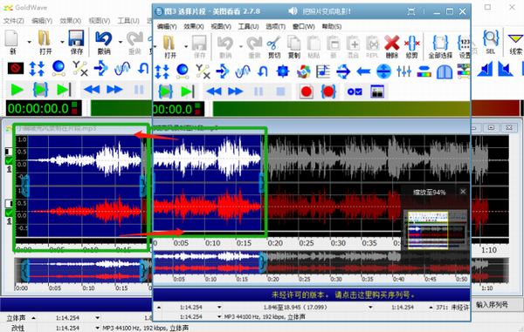This screenshot has height=332, width=524.
Task: Click the round blue compress/expand icon
Action: [383, 71]
